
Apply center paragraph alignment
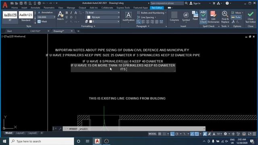[x=148, y=22]
